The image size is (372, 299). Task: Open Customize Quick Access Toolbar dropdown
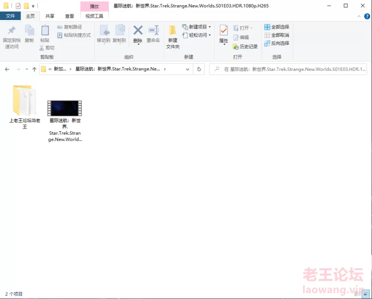(x=33, y=6)
